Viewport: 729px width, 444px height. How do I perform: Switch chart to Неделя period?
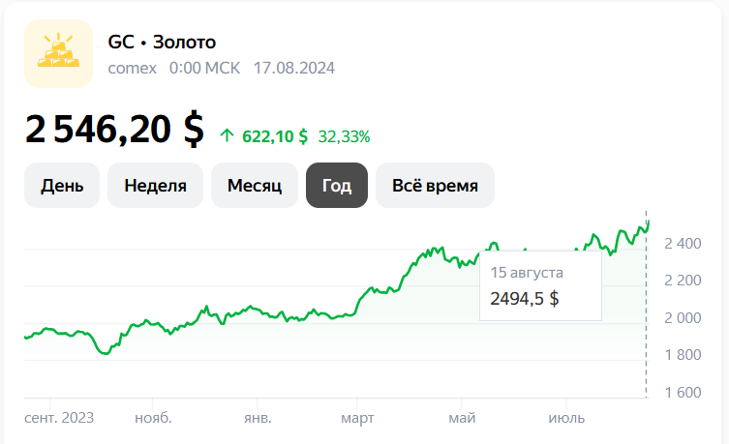point(155,186)
